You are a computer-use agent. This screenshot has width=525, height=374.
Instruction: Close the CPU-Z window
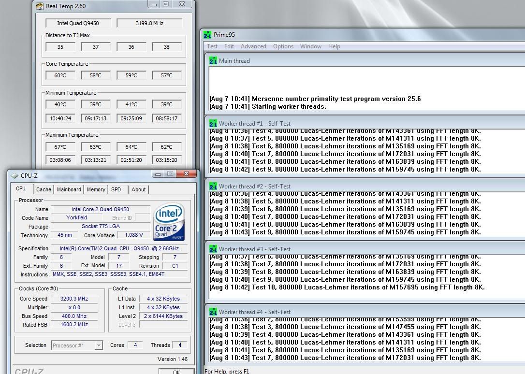(x=187, y=173)
